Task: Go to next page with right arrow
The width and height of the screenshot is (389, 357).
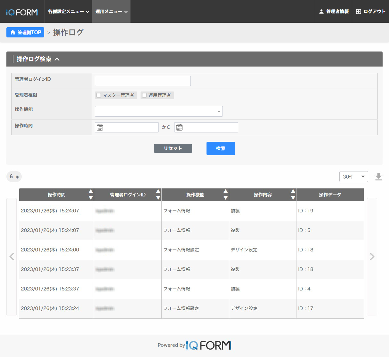Action: coord(372,257)
